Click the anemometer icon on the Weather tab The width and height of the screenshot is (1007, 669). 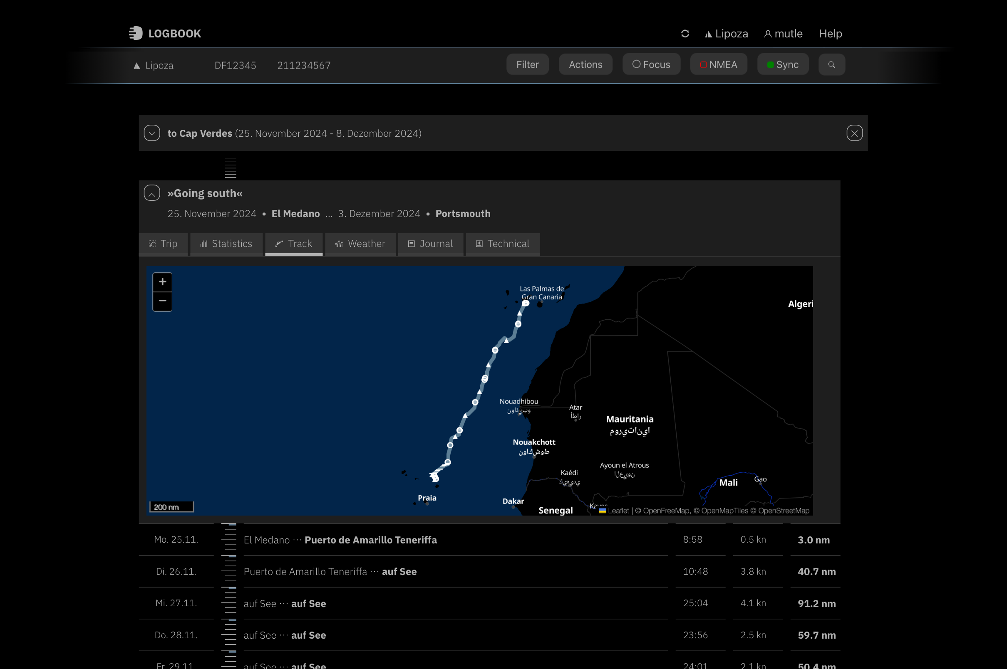[339, 244]
